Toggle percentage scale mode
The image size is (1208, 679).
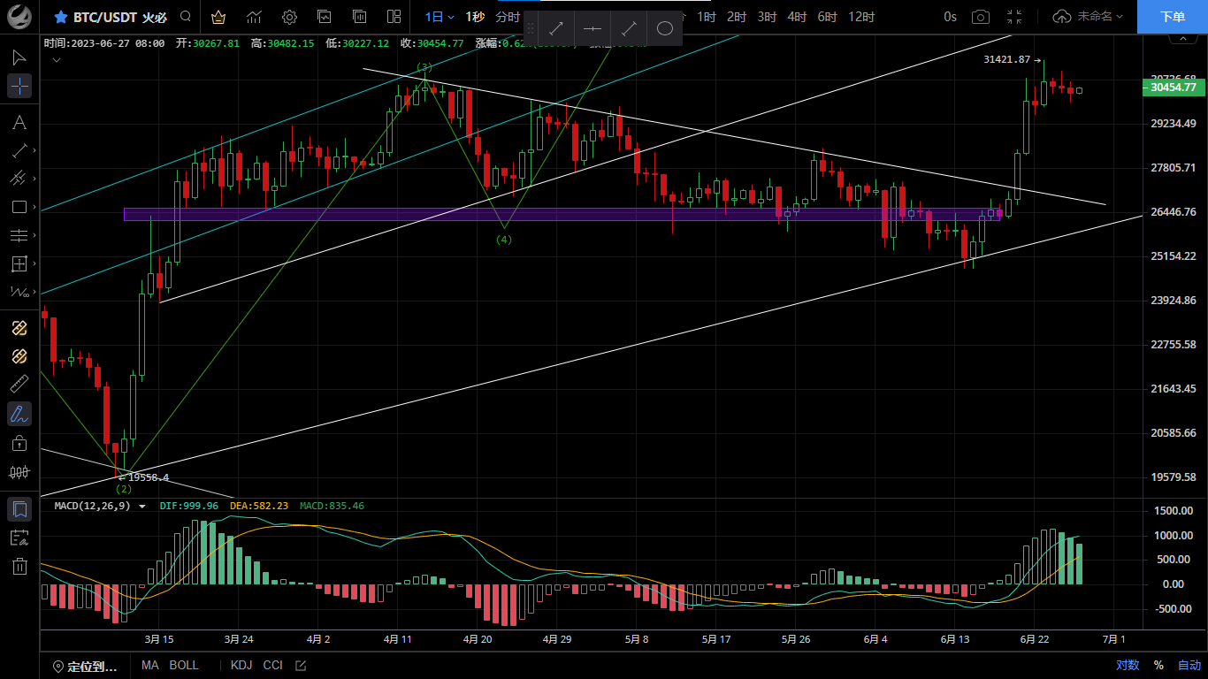pos(1158,665)
